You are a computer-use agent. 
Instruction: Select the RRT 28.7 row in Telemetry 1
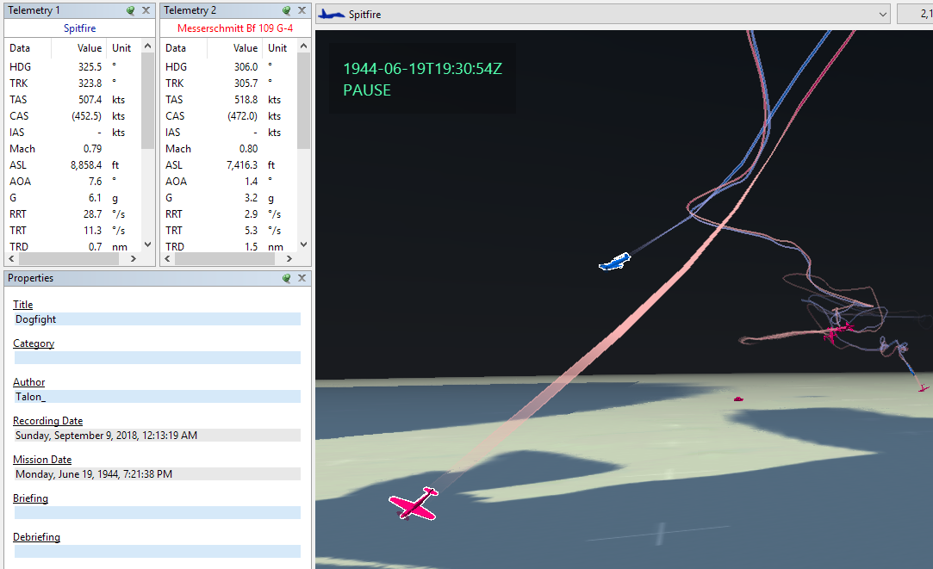(x=74, y=214)
